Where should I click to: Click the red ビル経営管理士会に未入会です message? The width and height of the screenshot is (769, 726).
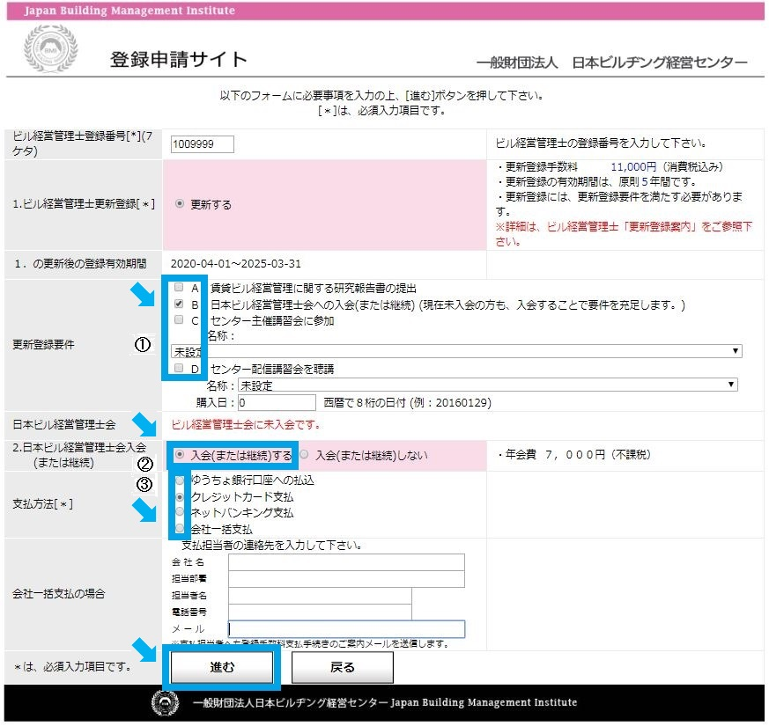(245, 425)
